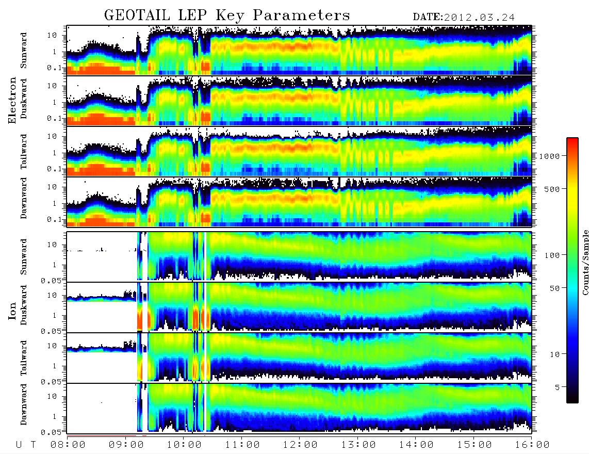
Task: Click the 0.05 tick of Ion Dawnward panel
Action: point(51,432)
